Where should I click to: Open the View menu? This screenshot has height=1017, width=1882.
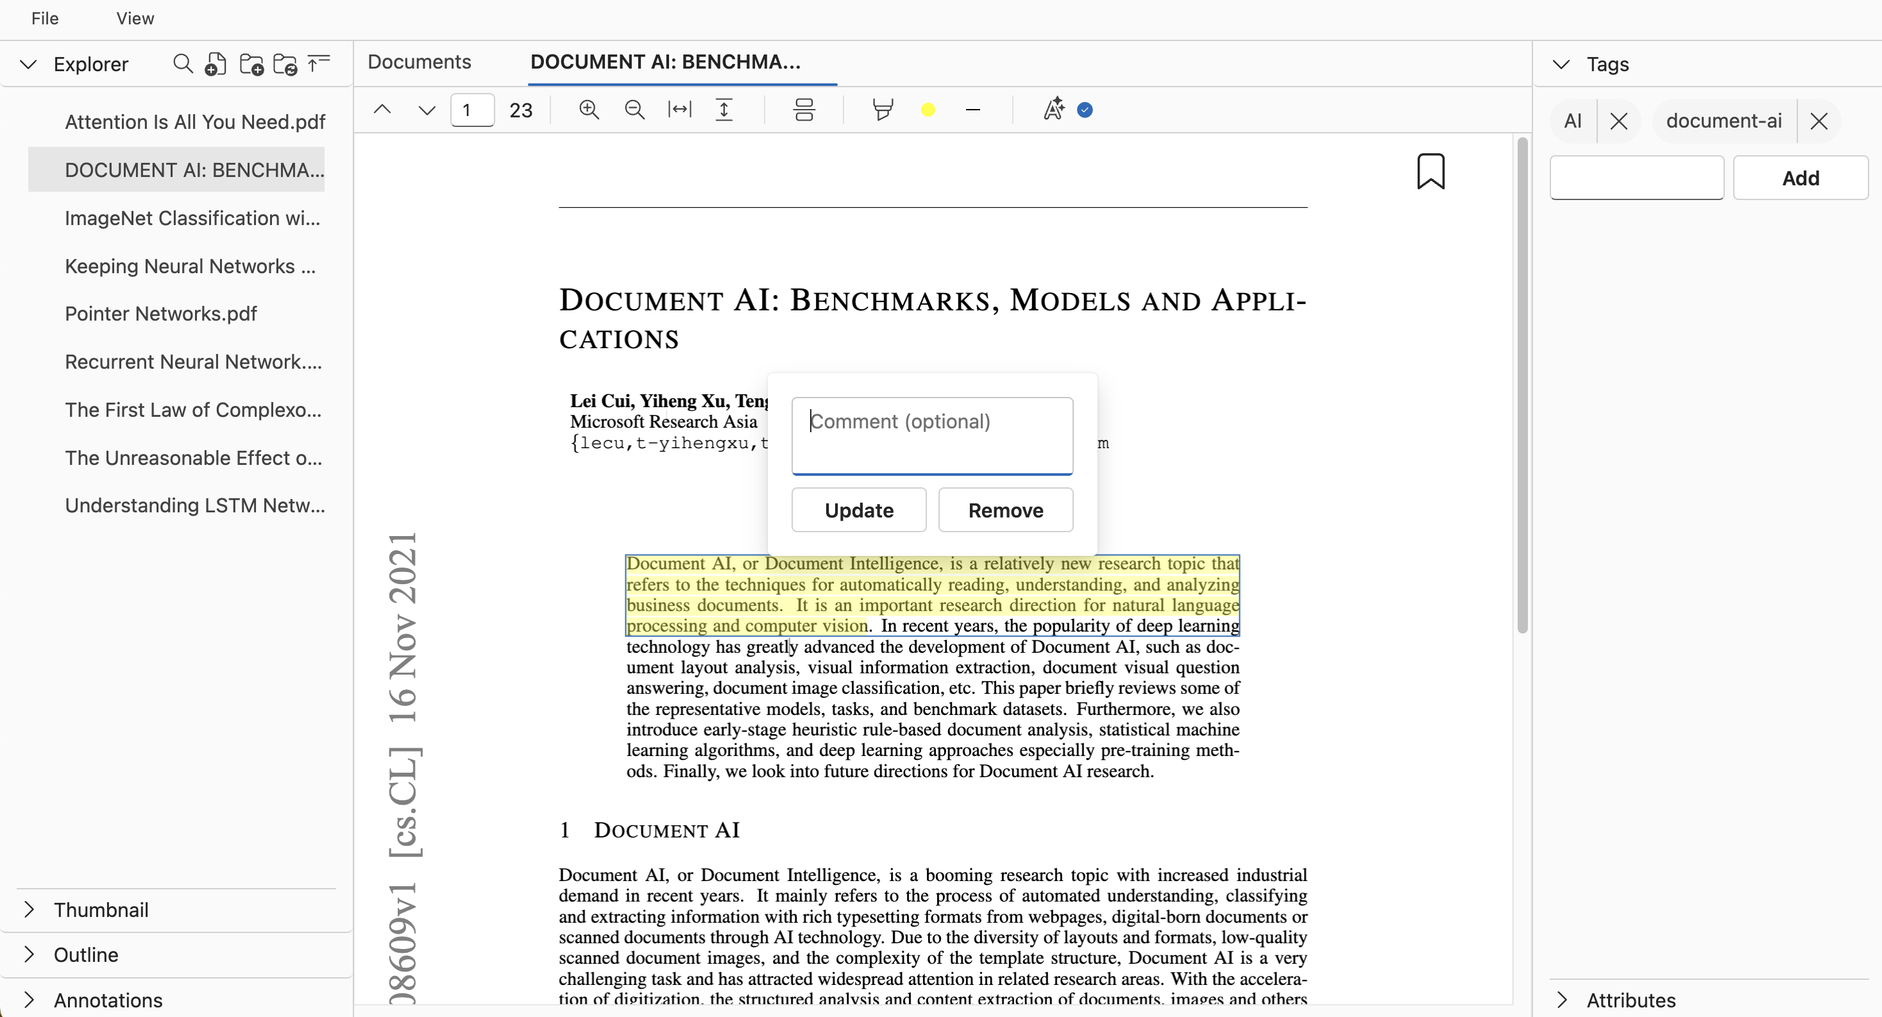(135, 18)
